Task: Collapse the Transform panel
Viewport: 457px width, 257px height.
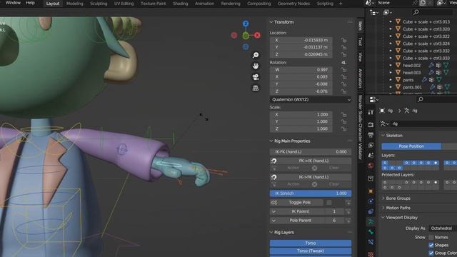Action: tap(271, 22)
